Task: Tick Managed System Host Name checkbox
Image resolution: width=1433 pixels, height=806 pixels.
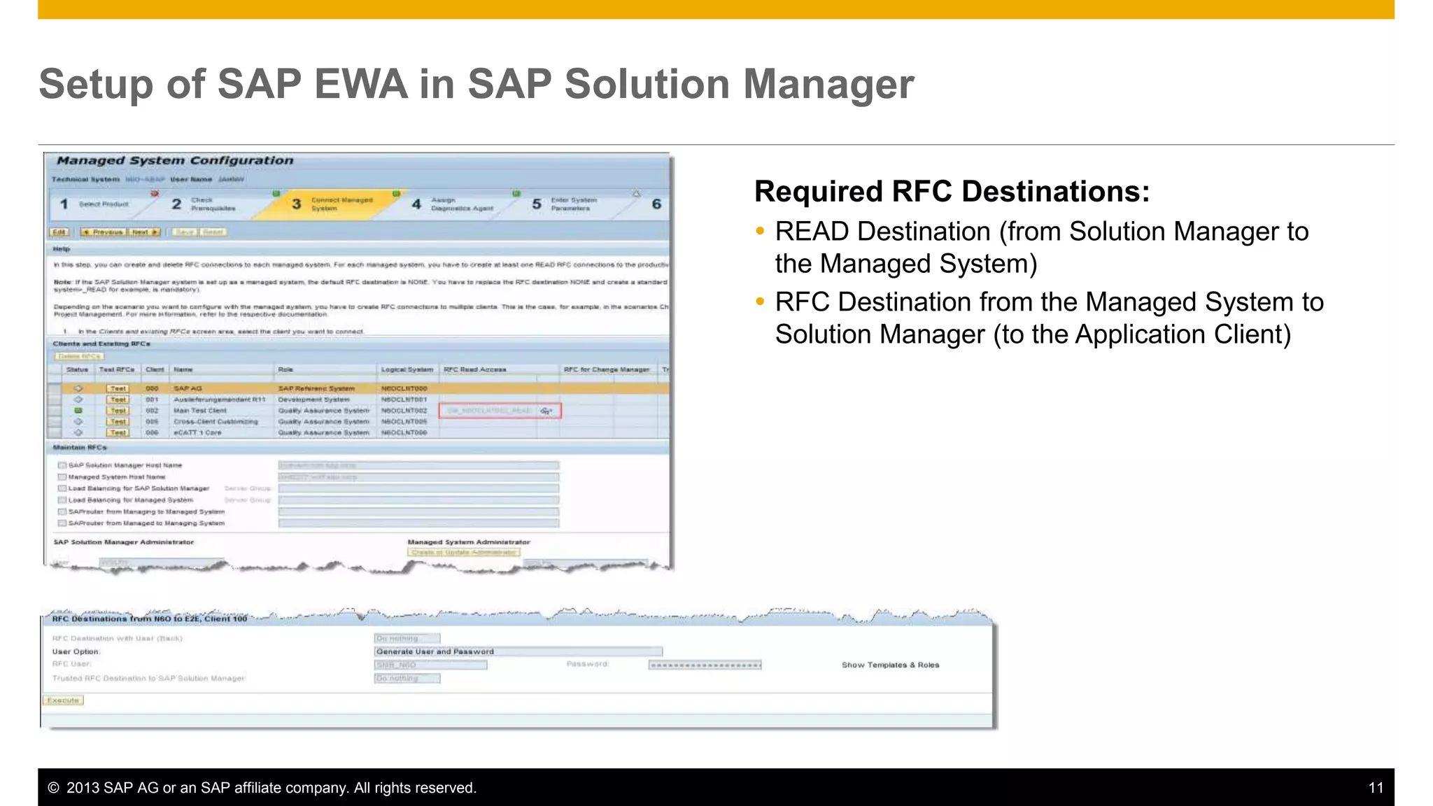Action: [62, 477]
